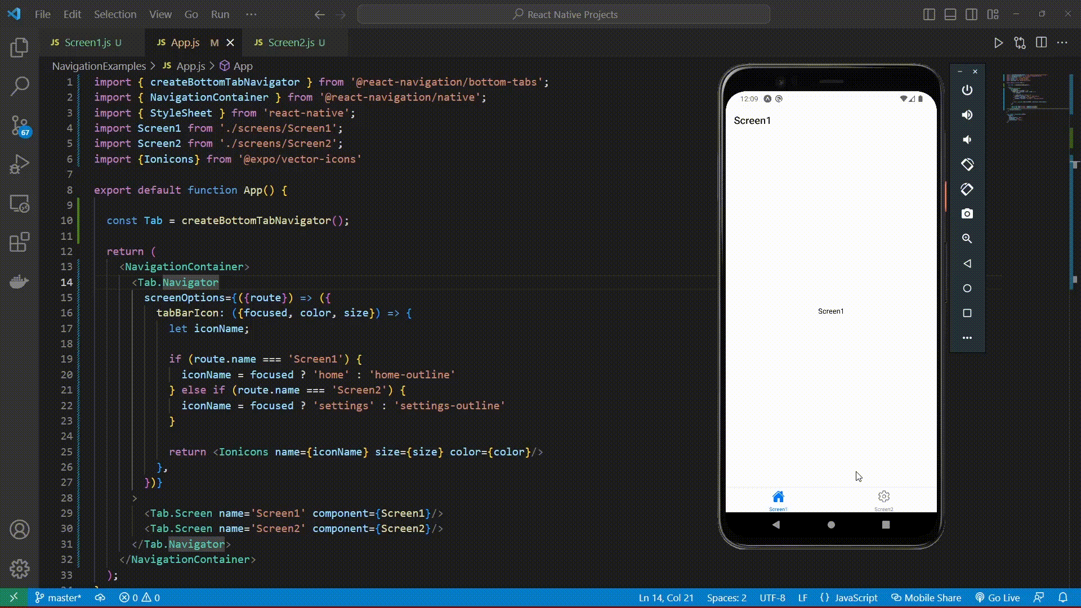Image resolution: width=1081 pixels, height=608 pixels.
Task: Open the Extensions view icon
Action: tap(20, 243)
